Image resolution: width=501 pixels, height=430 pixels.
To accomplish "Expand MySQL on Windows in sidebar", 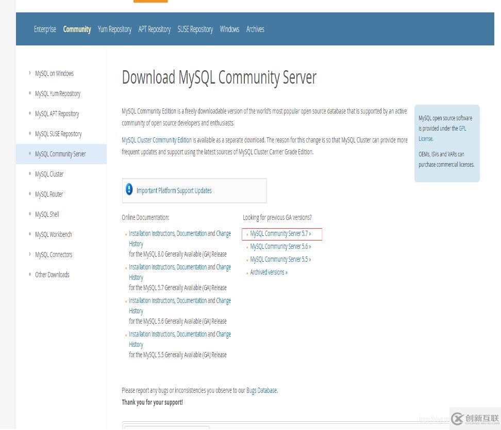I will pos(54,73).
